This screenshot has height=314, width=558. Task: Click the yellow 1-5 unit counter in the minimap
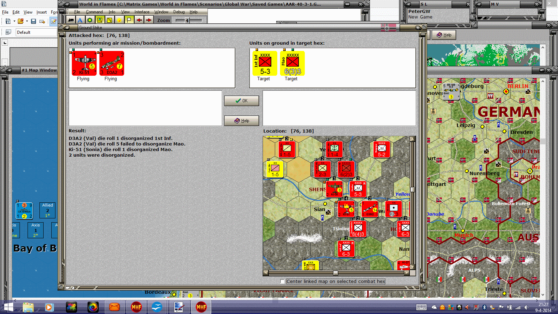275,169
